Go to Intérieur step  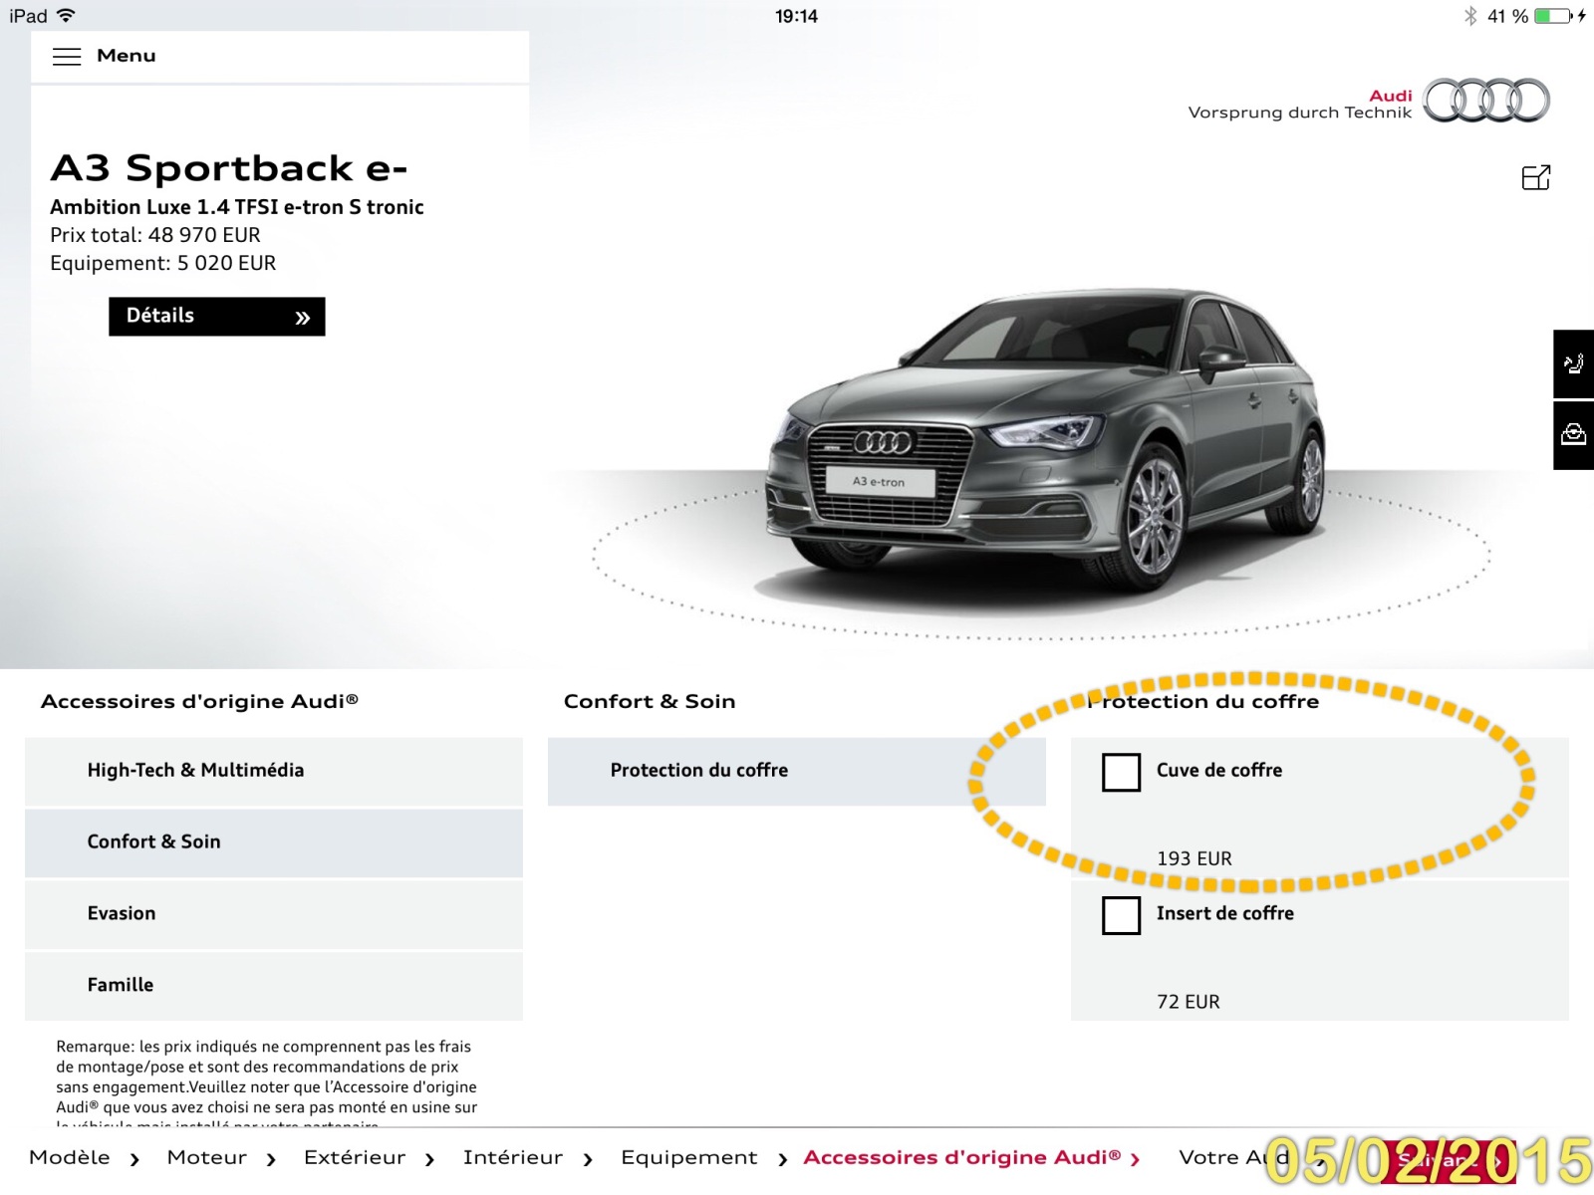[x=513, y=1157]
